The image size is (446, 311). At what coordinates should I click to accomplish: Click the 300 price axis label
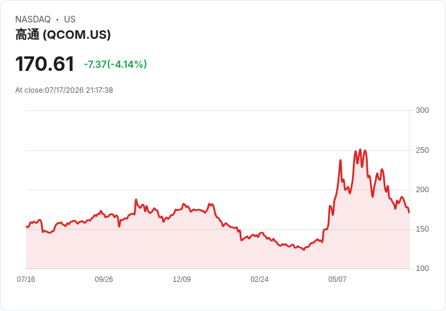coord(422,110)
